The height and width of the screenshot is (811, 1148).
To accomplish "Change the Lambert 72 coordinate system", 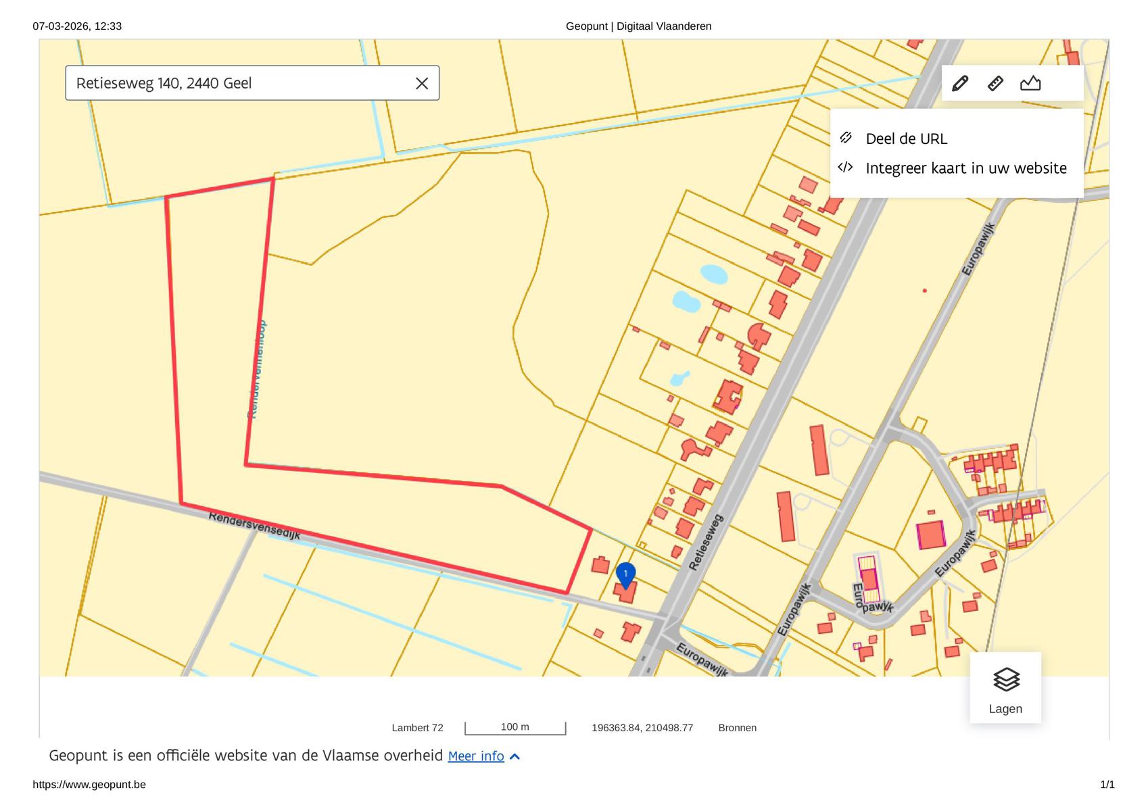I will [x=417, y=728].
